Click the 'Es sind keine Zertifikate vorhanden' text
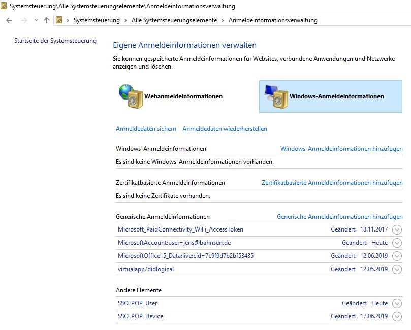The width and height of the screenshot is (411, 330). pos(163,196)
